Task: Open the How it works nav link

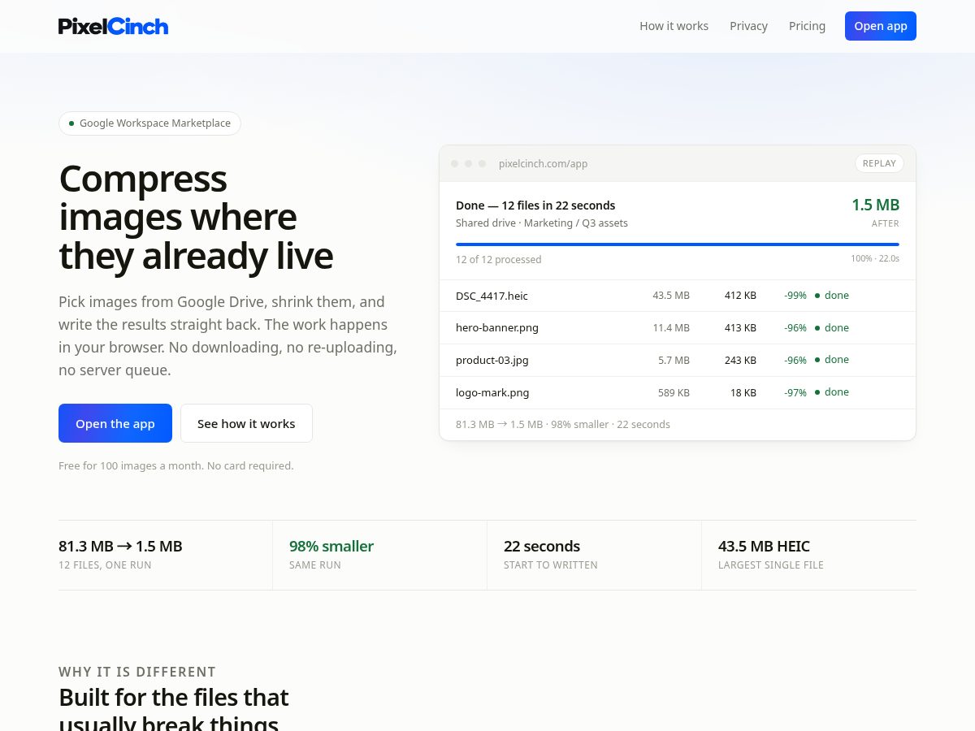Action: coord(674,26)
